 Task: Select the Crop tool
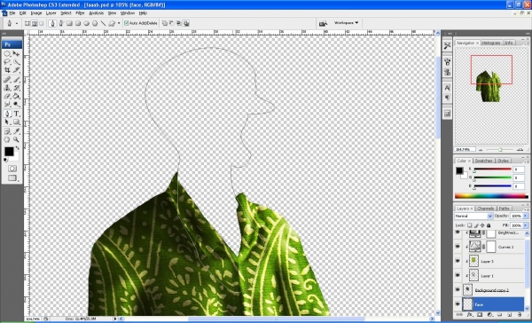(7, 70)
